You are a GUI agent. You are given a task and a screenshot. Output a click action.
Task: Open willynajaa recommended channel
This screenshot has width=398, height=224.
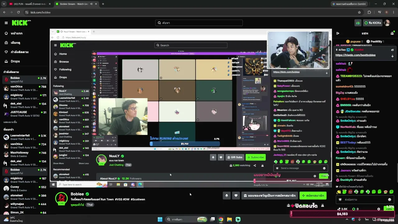(25, 206)
